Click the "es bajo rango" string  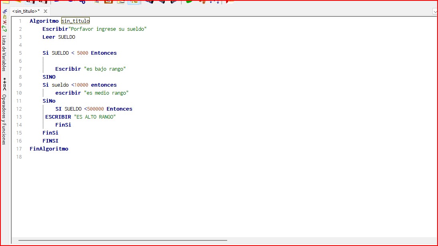[x=105, y=69]
